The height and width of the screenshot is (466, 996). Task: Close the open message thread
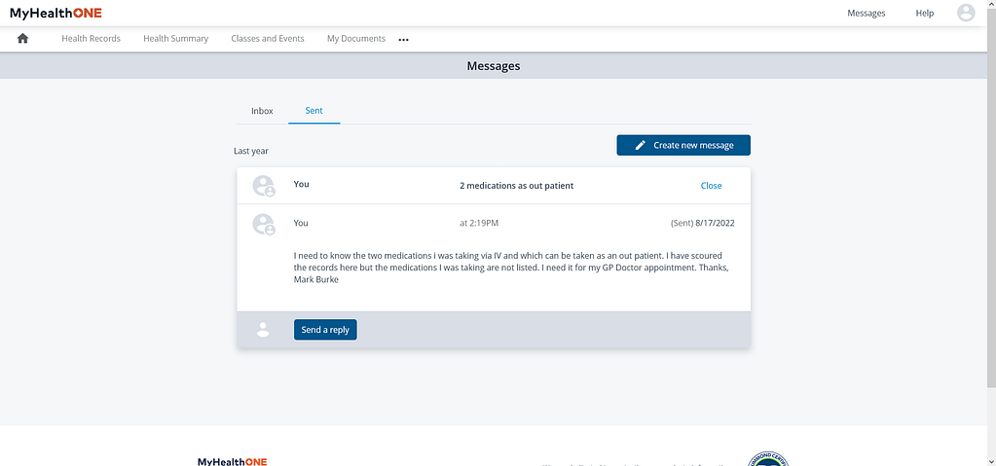711,186
